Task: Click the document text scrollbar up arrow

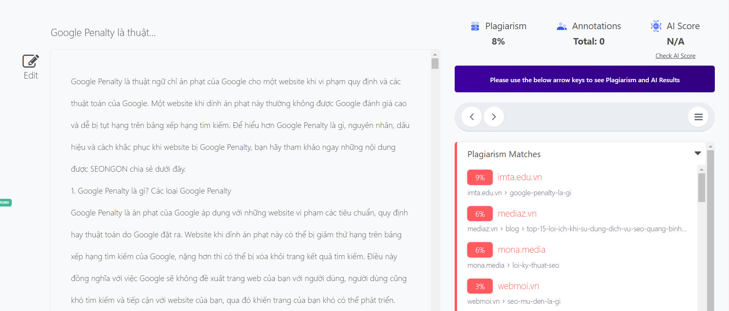Action: point(435,54)
